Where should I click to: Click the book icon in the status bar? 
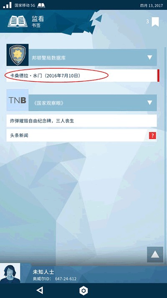coord(41,5)
